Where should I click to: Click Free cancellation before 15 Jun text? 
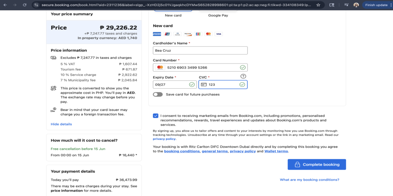point(78,149)
